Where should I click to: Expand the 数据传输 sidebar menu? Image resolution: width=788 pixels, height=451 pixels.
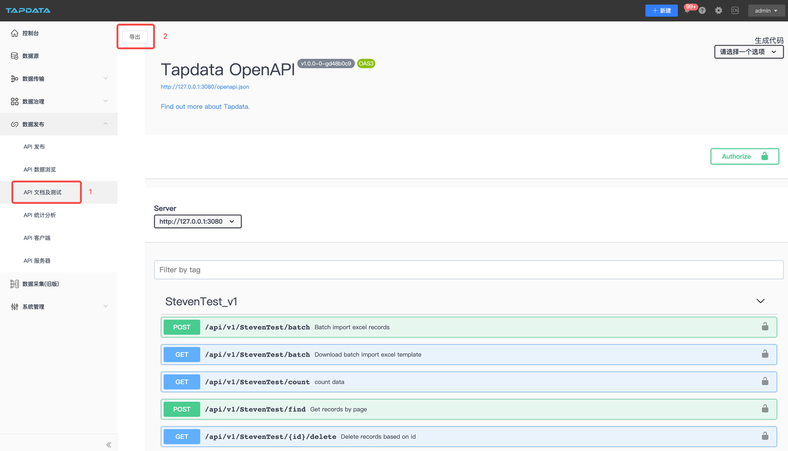[58, 79]
